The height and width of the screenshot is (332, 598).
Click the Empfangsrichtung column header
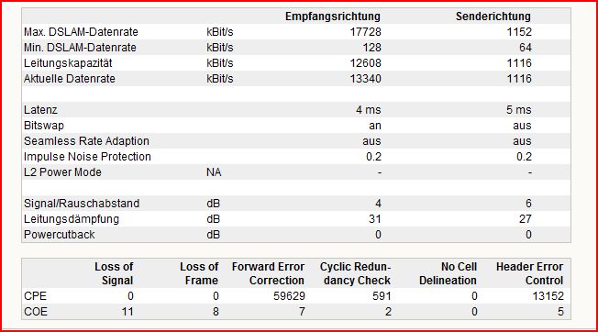point(333,17)
